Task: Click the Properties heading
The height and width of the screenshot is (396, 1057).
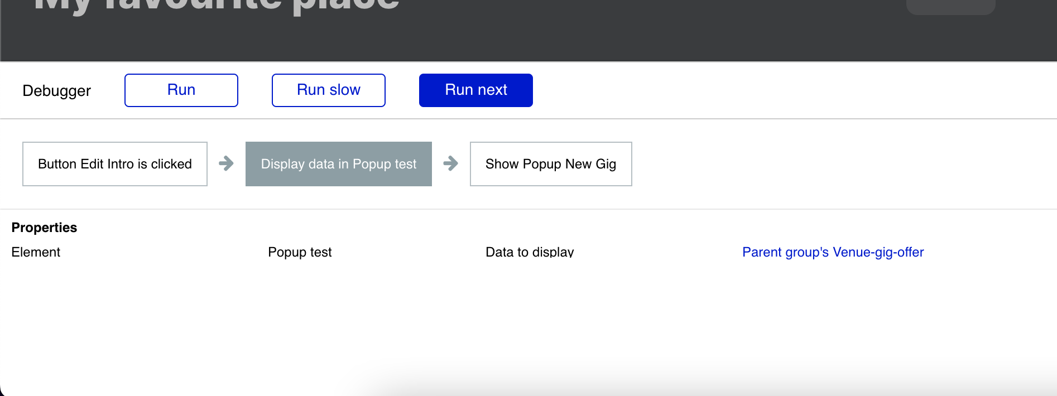Action: (44, 228)
